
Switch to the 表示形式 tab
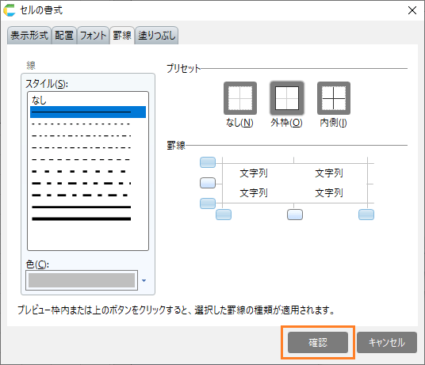[29, 36]
